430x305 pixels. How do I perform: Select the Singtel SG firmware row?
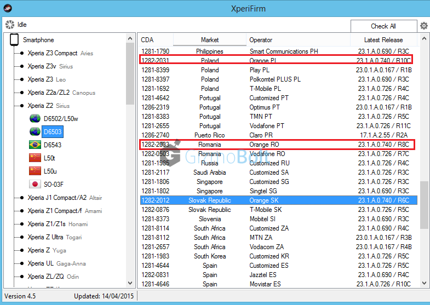279,191
